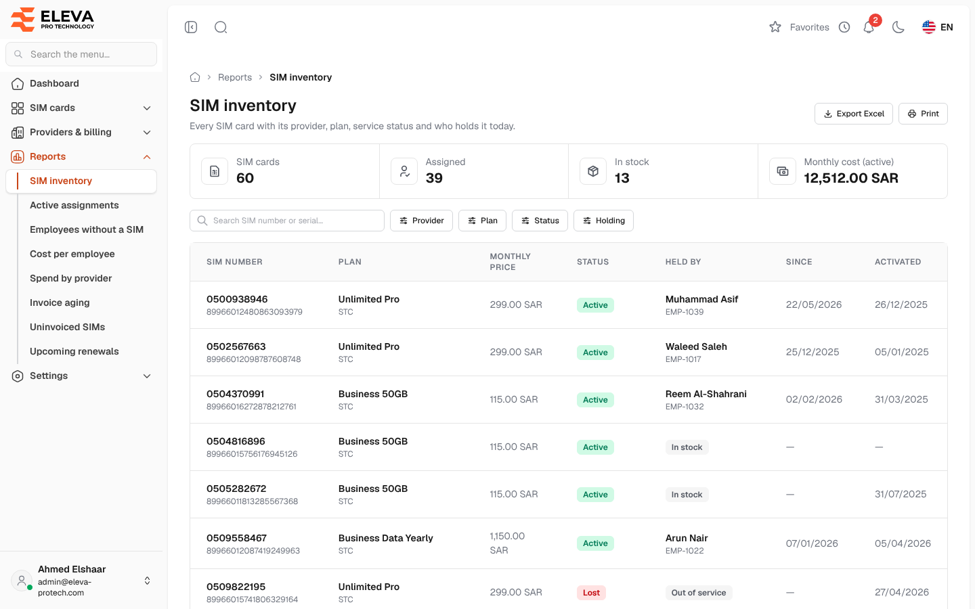Follow the Reports breadcrumb link
This screenshot has width=975, height=609.
pyautogui.click(x=235, y=77)
